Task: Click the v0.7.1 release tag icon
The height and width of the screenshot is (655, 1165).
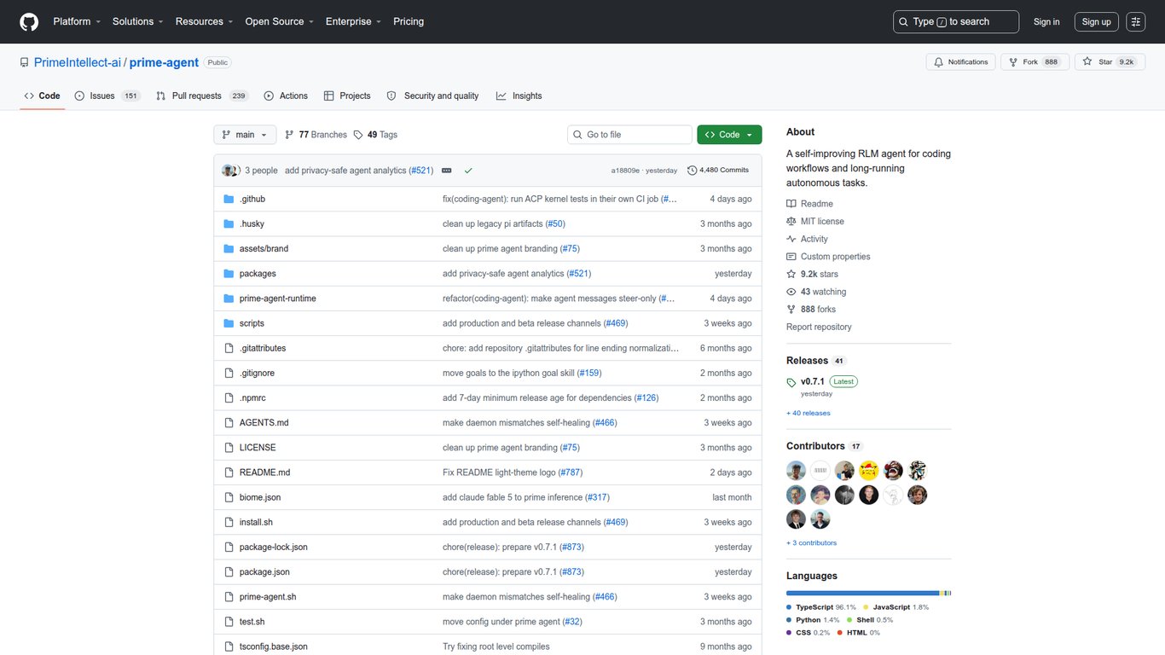Action: 791,382
